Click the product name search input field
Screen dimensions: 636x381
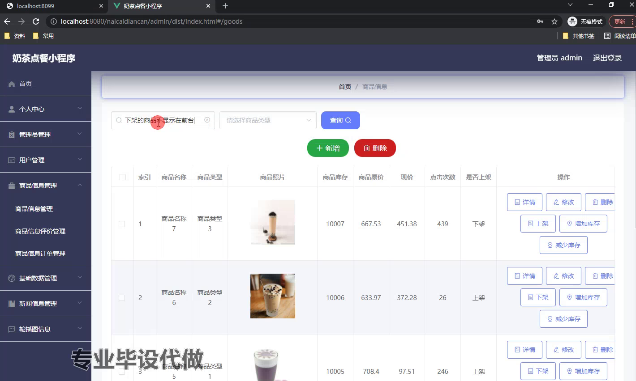pyautogui.click(x=163, y=120)
